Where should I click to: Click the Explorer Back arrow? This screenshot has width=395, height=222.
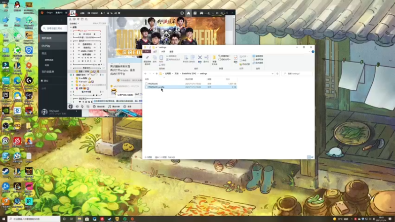(145, 74)
